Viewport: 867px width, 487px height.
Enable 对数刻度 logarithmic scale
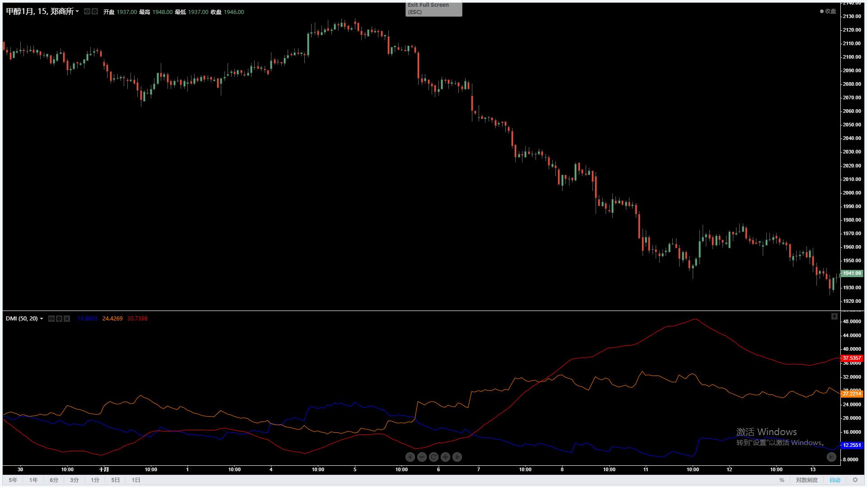click(x=806, y=480)
